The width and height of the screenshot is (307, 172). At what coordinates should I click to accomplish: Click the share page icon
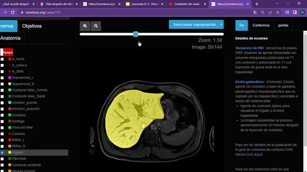point(270,12)
